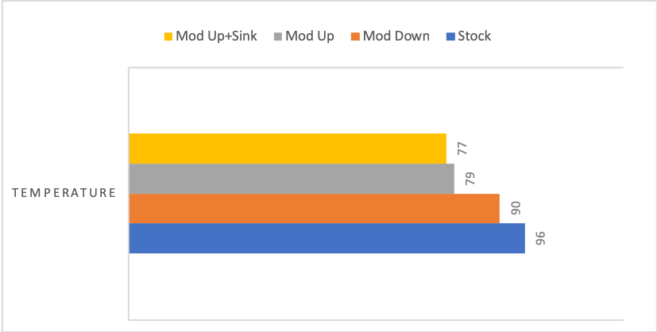This screenshot has height=332, width=657.
Task: Click the data label showing 77
Action: [462, 149]
